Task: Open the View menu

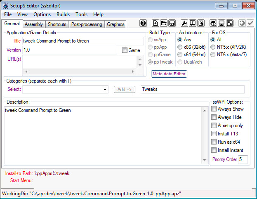Action: 22,14
